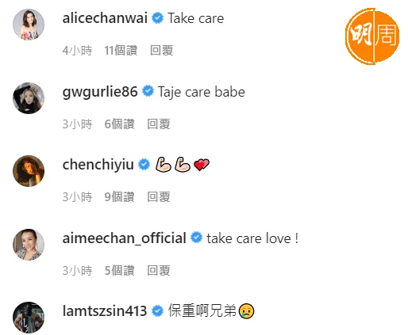The image size is (408, 335).
Task: Open chenchiyiu's avatar thumbnail
Action: coord(29,171)
